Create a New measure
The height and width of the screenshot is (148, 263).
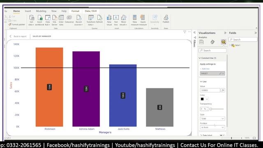point(135,20)
